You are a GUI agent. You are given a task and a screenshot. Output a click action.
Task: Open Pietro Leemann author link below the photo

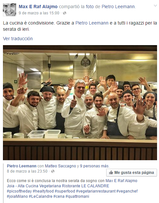pos(22,166)
